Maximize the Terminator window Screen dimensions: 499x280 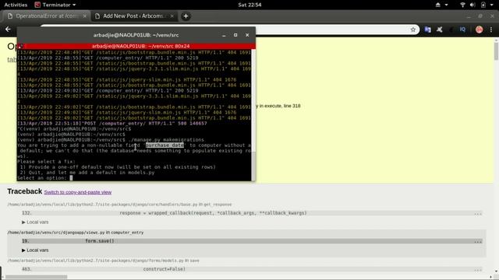pyautogui.click(x=235, y=35)
